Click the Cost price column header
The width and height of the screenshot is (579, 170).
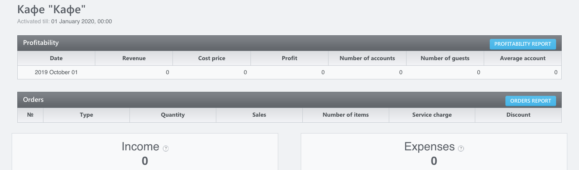212,58
